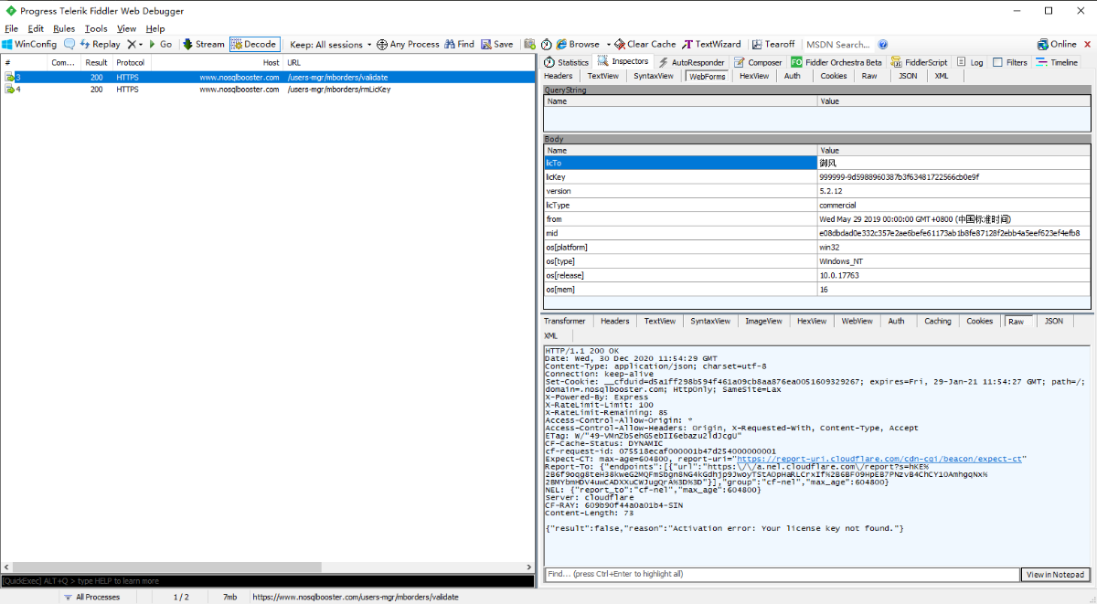This screenshot has width=1097, height=604.
Task: Click the Go resume button
Action: point(159,44)
